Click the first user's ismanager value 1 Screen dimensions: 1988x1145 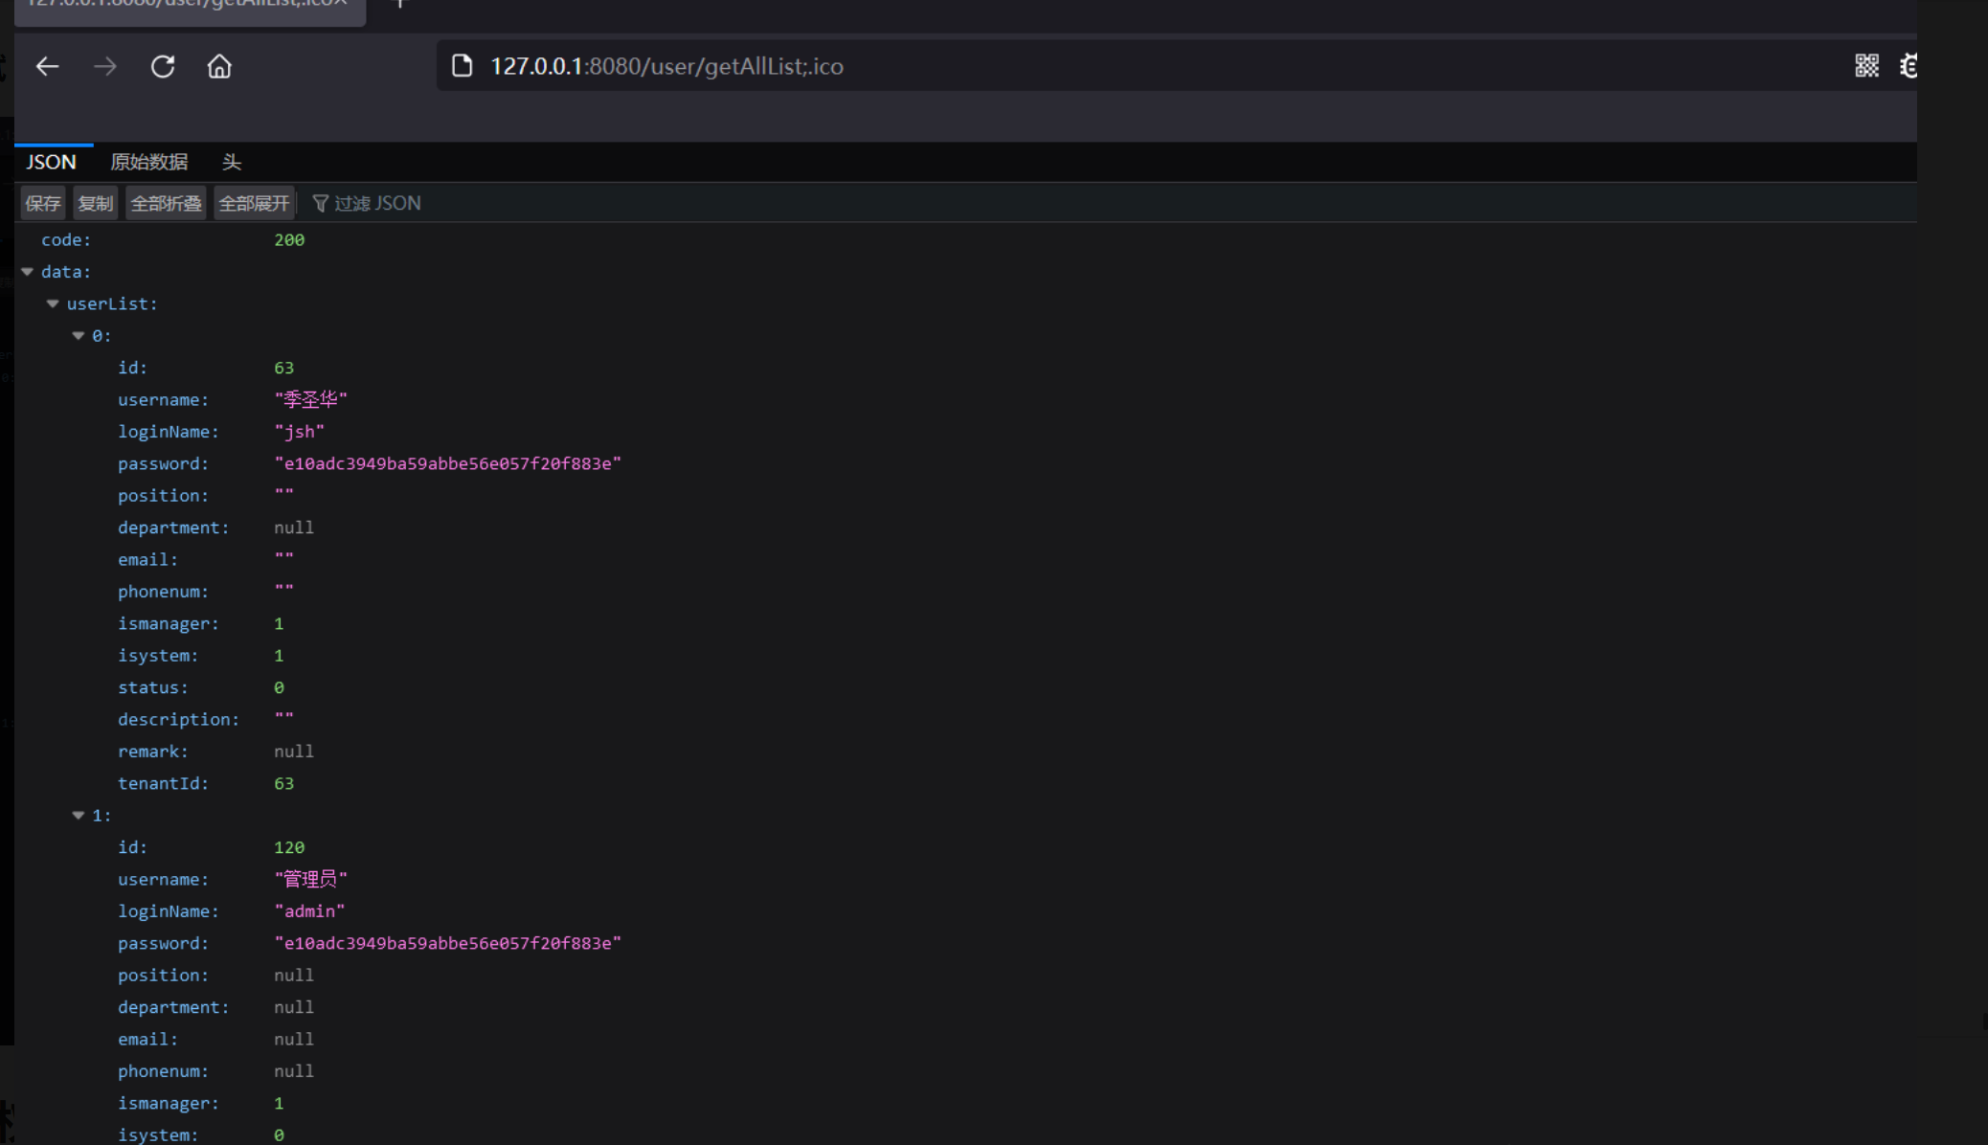(x=279, y=623)
